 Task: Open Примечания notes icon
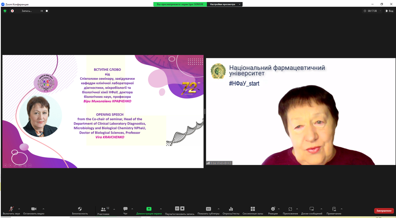334,209
